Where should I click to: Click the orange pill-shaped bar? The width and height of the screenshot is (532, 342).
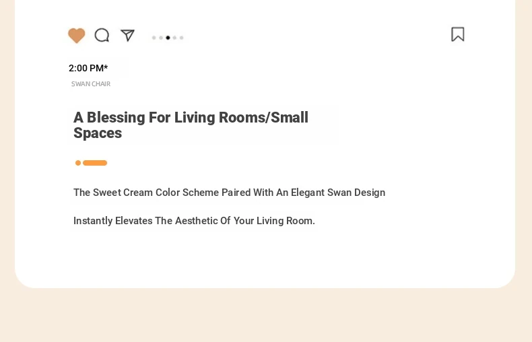click(95, 163)
